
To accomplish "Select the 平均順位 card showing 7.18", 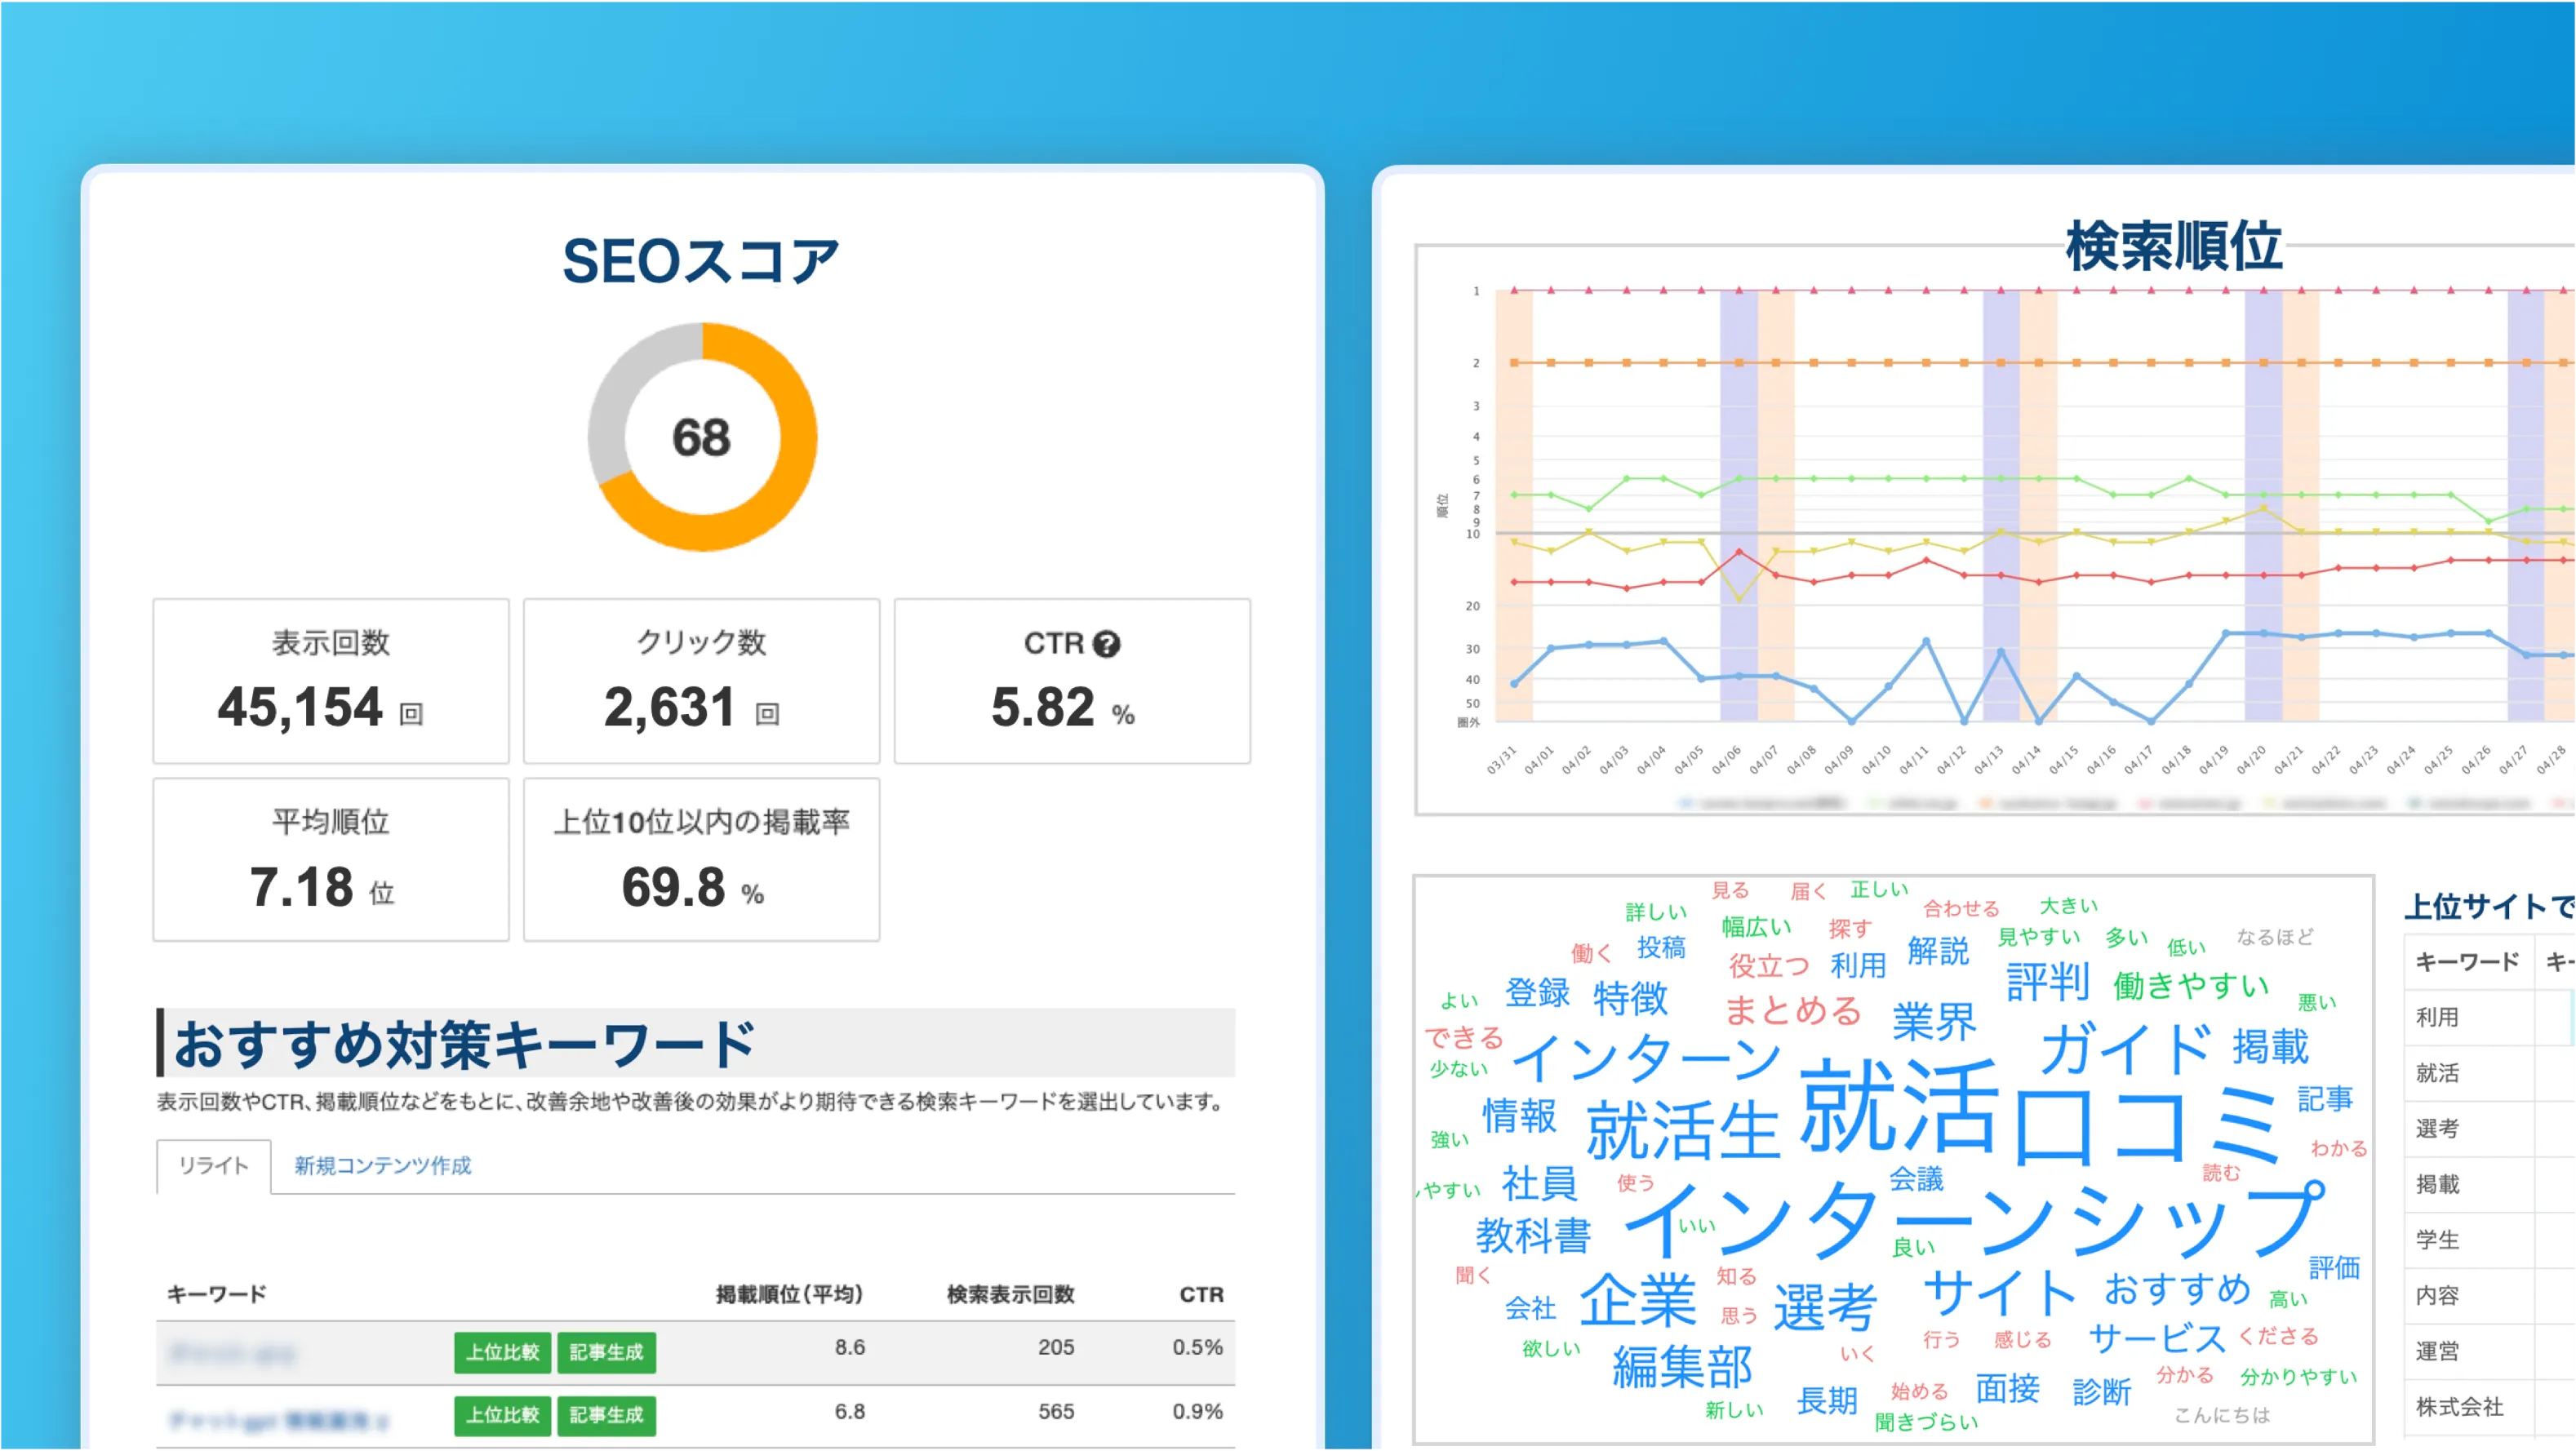I will coord(331,860).
